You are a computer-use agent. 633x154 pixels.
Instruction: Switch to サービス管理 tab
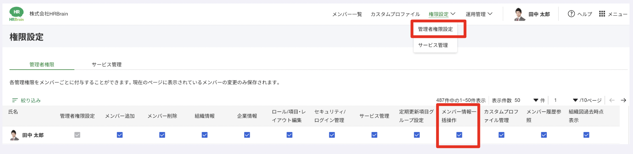[x=107, y=64]
